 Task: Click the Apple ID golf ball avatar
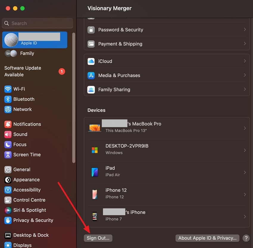click(11, 40)
